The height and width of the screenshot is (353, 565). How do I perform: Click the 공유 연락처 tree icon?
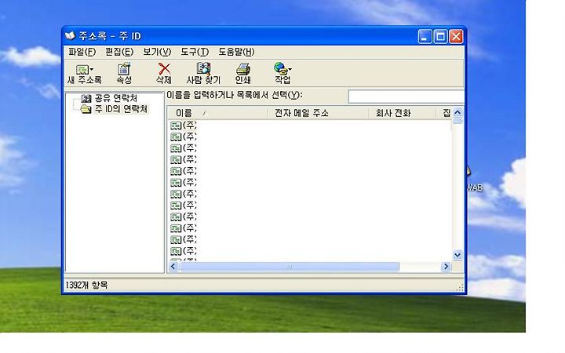86,98
